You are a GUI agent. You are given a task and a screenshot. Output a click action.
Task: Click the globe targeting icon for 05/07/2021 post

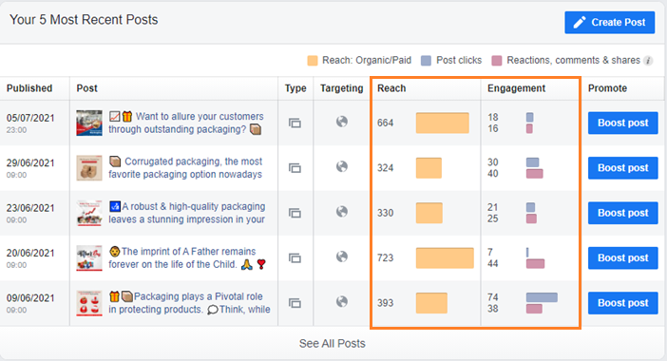point(342,122)
